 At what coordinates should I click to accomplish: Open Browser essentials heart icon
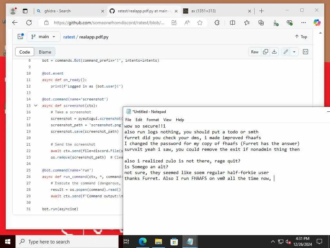(x=290, y=23)
